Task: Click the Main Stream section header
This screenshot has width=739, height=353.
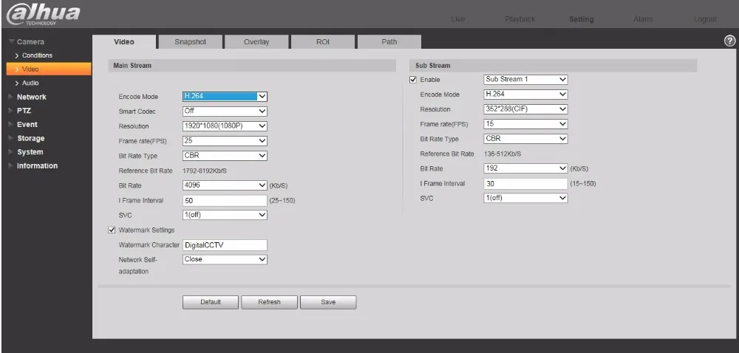Action: 252,66
